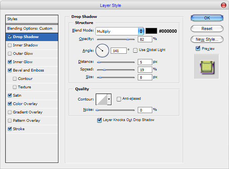Screen dimensions: 229x169
Task: Close the Layer Style dialog
Action: tap(223, 5)
